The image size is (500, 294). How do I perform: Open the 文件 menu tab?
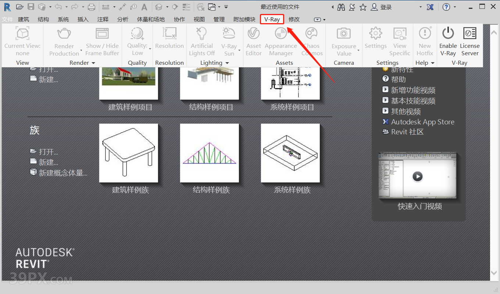tap(7, 20)
